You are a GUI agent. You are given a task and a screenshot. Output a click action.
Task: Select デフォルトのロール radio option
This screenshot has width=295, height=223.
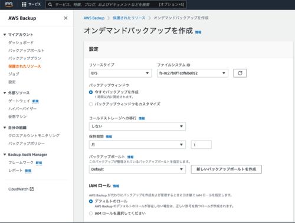[91, 201]
